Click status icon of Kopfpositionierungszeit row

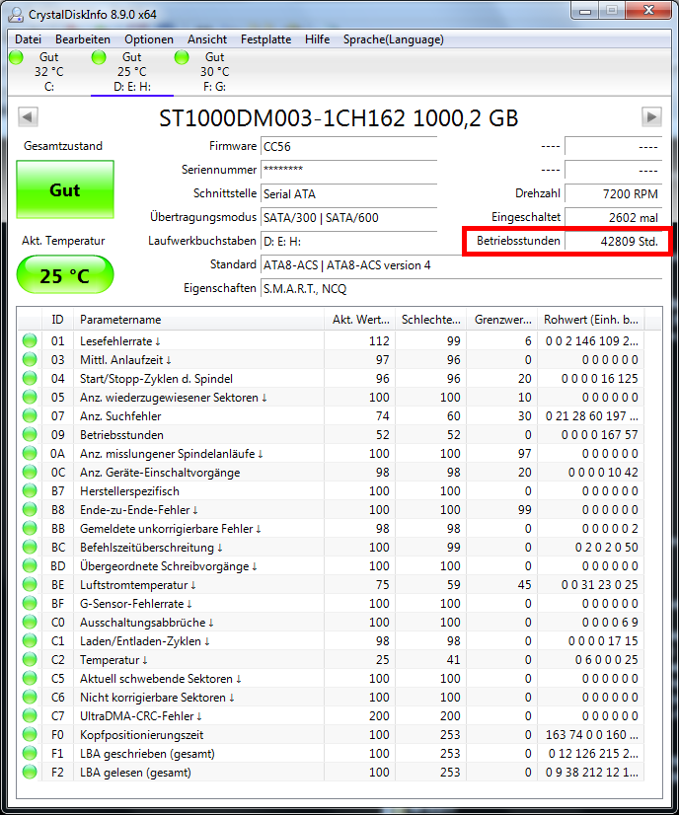pos(30,735)
